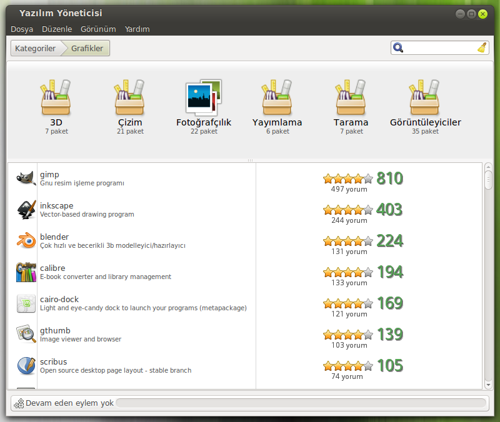The height and width of the screenshot is (422, 500).
Task: Open the Görünüm menu
Action: point(98,29)
